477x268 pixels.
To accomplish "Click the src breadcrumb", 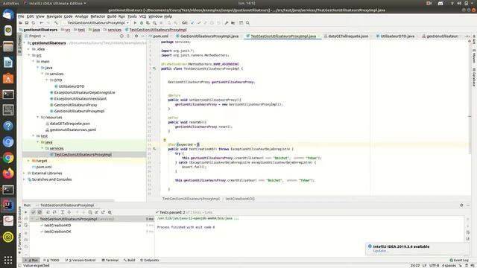I will [68, 30].
